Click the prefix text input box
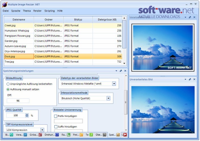Screen dimensions: 200x141 tap(68, 121)
